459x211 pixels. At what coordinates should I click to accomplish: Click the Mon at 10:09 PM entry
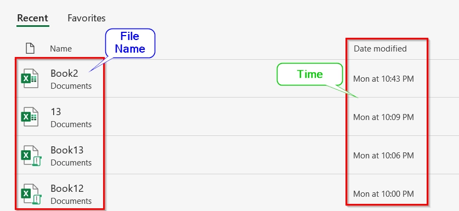(x=383, y=117)
